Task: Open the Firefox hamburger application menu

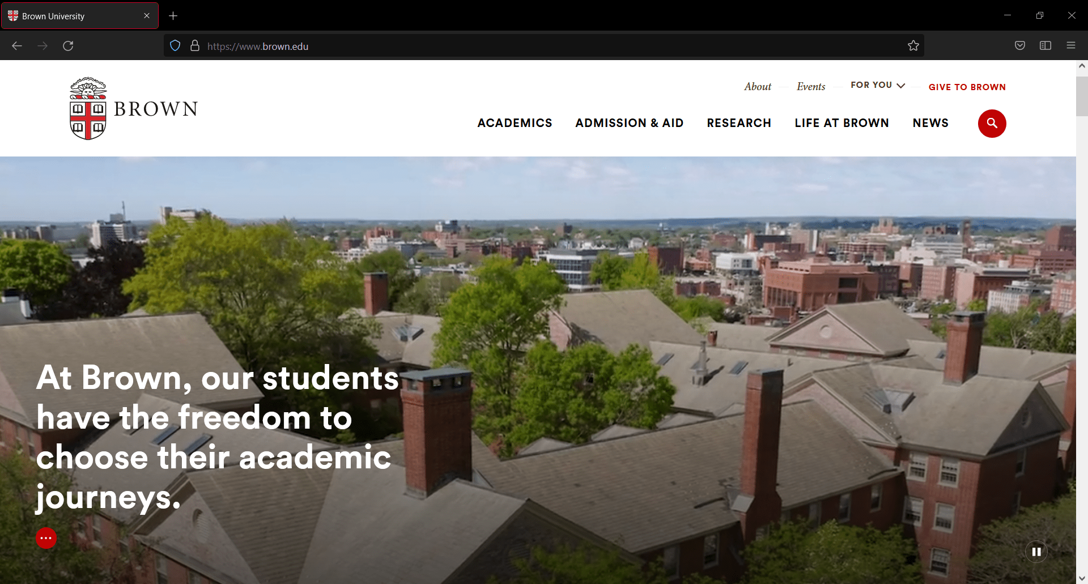Action: pos(1071,46)
